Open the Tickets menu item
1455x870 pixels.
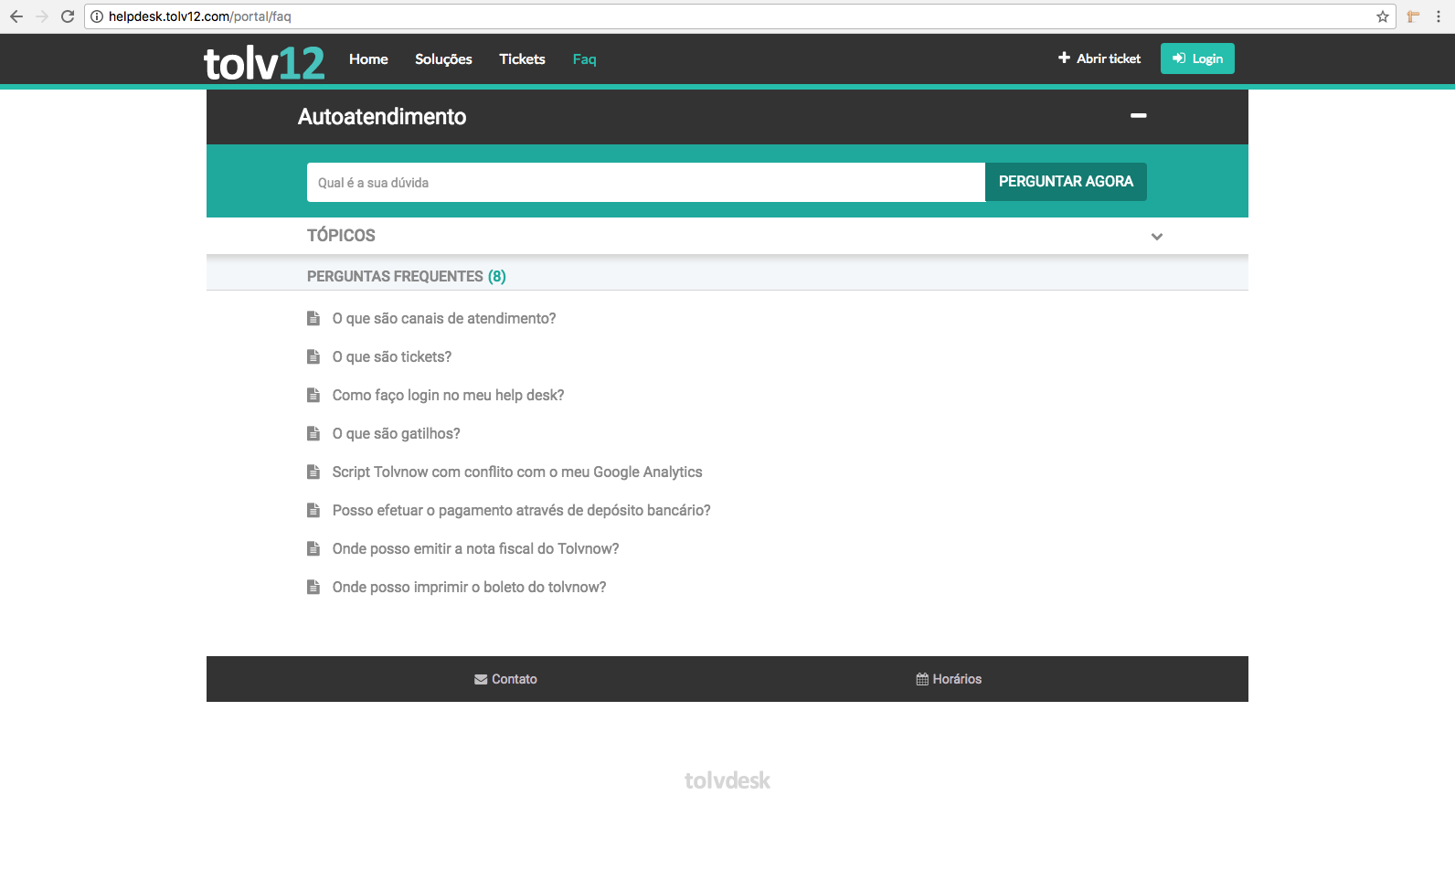[522, 58]
